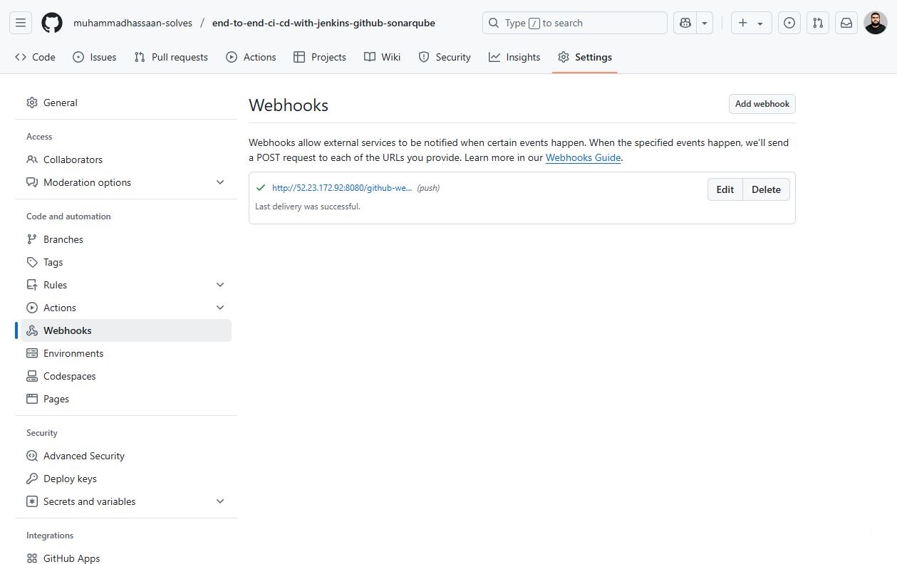Expand the sidebar Actions chevron

[x=220, y=308]
